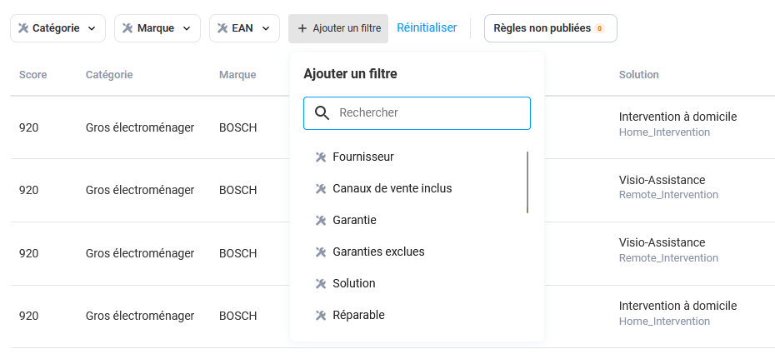The height and width of the screenshot is (354, 775).
Task: Click the plus icon for adding filter
Action: pyautogui.click(x=302, y=28)
